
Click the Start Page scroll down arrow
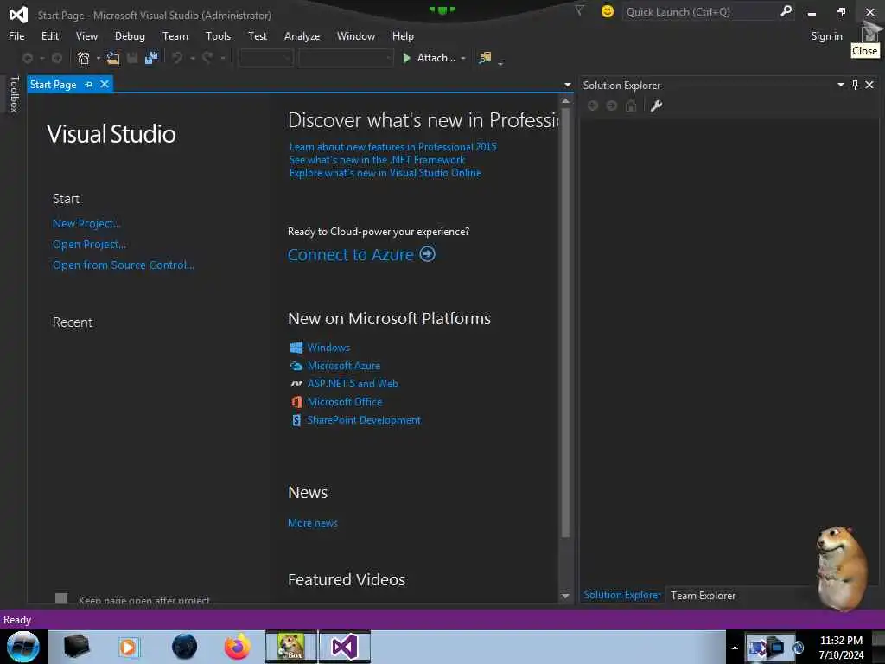point(565,597)
